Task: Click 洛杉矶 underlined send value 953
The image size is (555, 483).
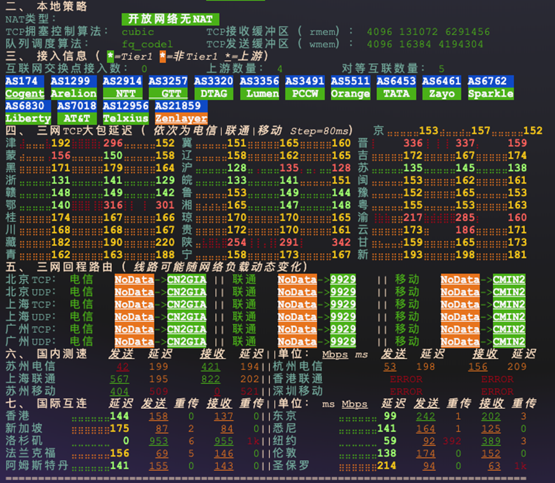Action: pos(158,441)
